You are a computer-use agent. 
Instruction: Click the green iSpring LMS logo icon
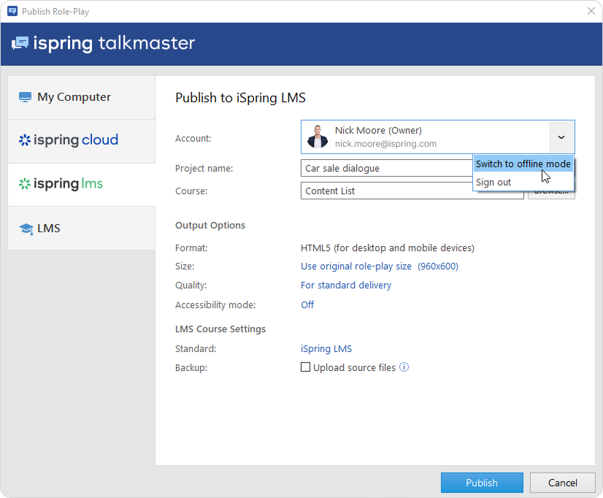tap(25, 184)
